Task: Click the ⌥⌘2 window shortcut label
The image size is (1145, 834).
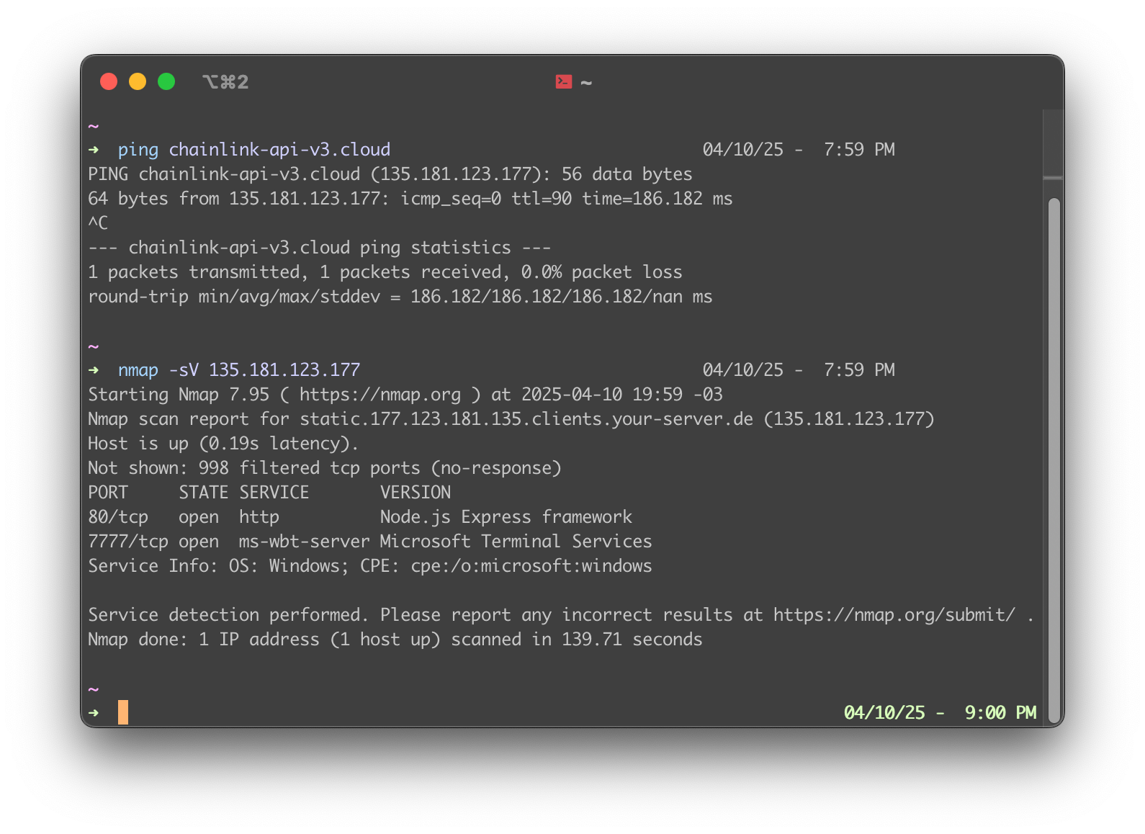Action: [x=225, y=82]
